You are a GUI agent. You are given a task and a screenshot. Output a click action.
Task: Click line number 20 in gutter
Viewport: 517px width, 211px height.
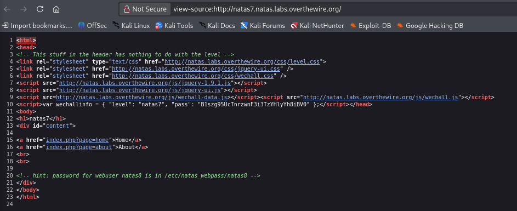pos(9,176)
